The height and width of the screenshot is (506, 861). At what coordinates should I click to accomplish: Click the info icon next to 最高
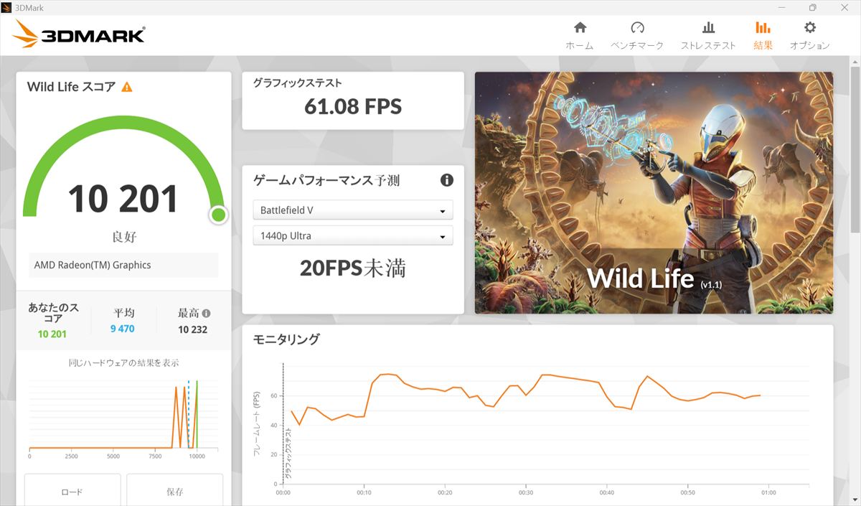pos(207,314)
